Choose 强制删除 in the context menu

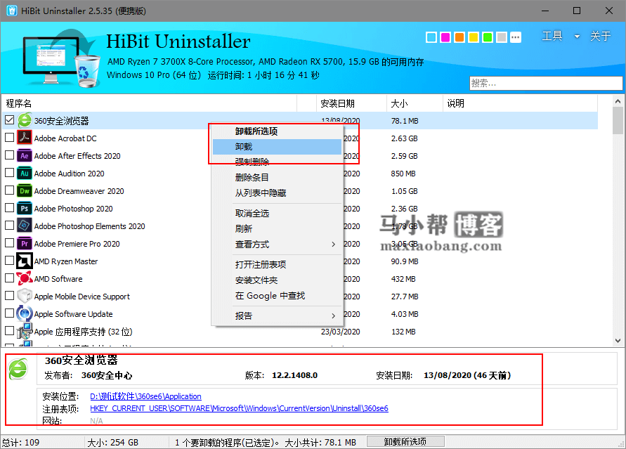tap(277, 162)
